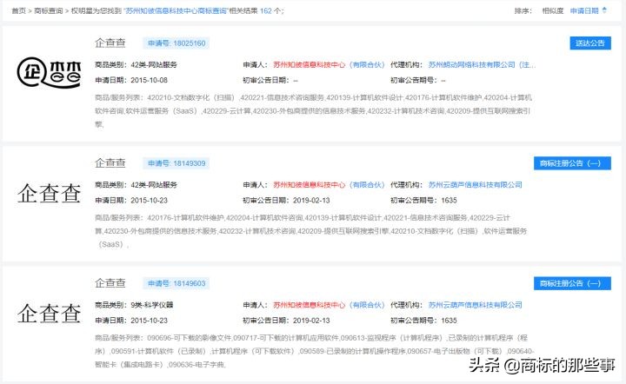Click 初审公告日期 2019-02-13 in record 18149603

(311, 321)
